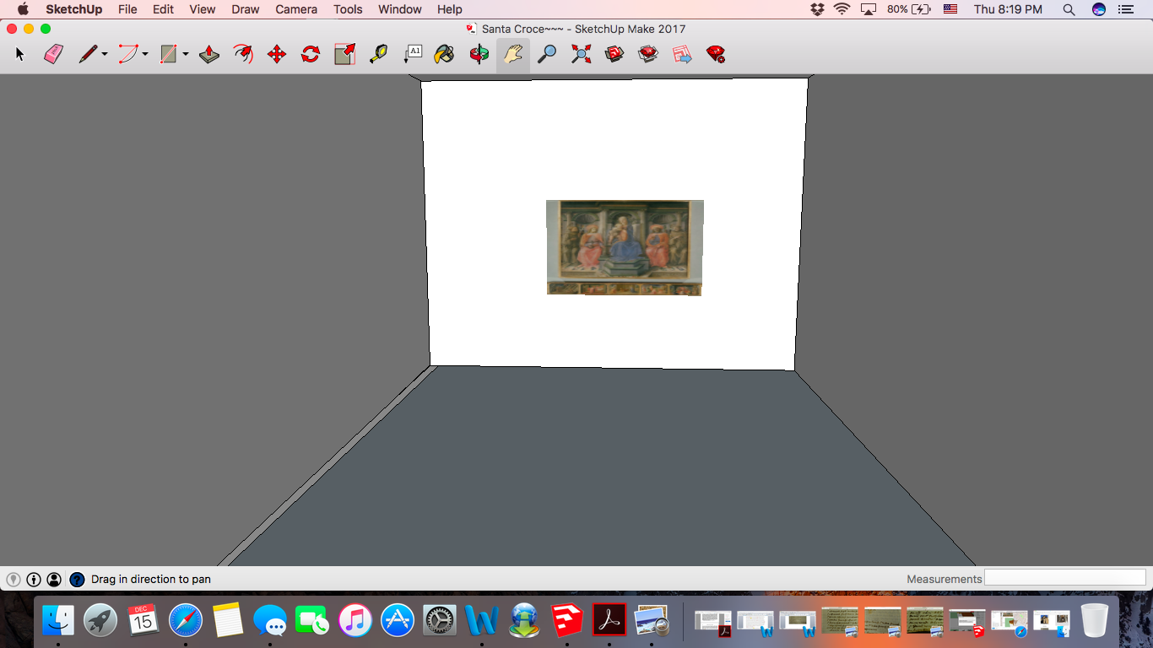
Task: Open the Draw menu
Action: 246,9
